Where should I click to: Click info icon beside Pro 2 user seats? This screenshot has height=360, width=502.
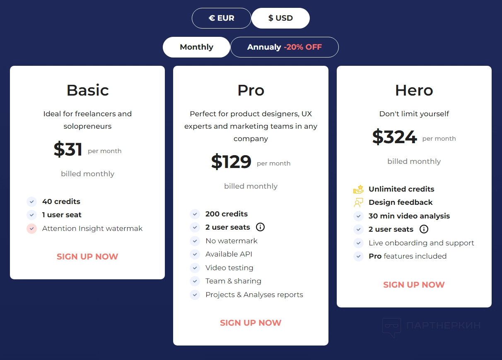(x=260, y=227)
